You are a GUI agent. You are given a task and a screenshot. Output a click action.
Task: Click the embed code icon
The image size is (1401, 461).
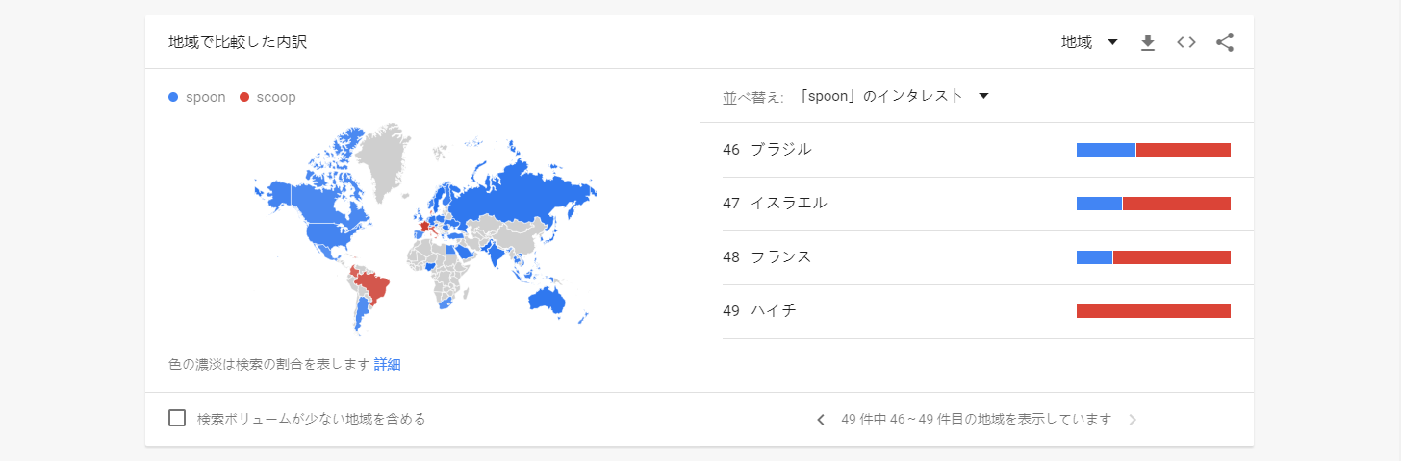point(1185,42)
